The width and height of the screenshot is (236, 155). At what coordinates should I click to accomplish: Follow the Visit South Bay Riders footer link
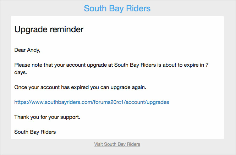click(117, 144)
